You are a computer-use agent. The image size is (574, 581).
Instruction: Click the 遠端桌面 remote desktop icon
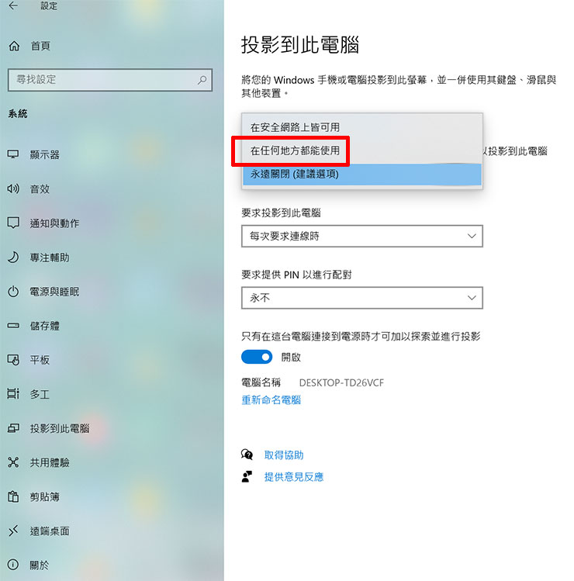(x=13, y=531)
